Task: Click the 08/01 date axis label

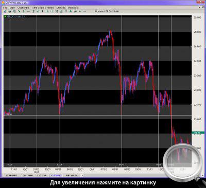Action: pos(115,170)
